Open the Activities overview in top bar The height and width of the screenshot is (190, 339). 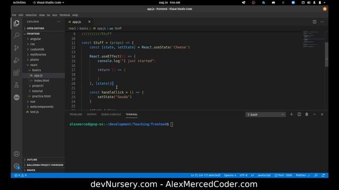[x=19, y=3]
